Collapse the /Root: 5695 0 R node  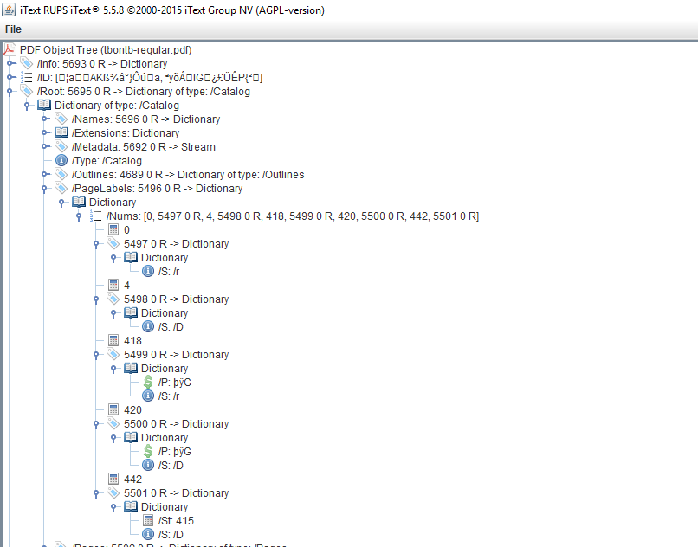click(x=10, y=92)
